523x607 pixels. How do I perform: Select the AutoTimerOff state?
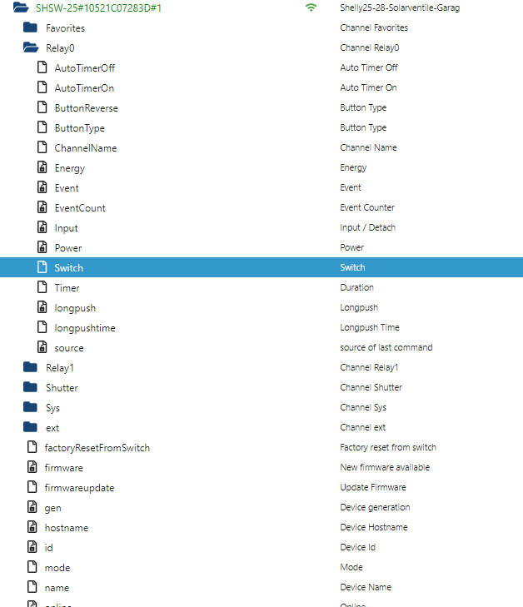click(85, 68)
